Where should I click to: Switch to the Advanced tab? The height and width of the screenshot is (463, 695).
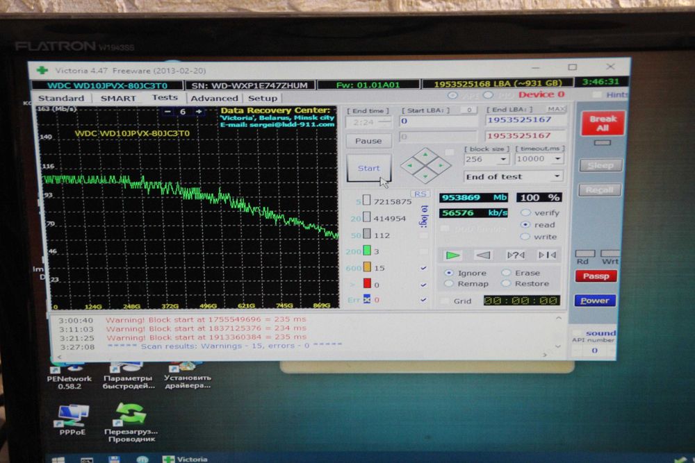(x=214, y=99)
